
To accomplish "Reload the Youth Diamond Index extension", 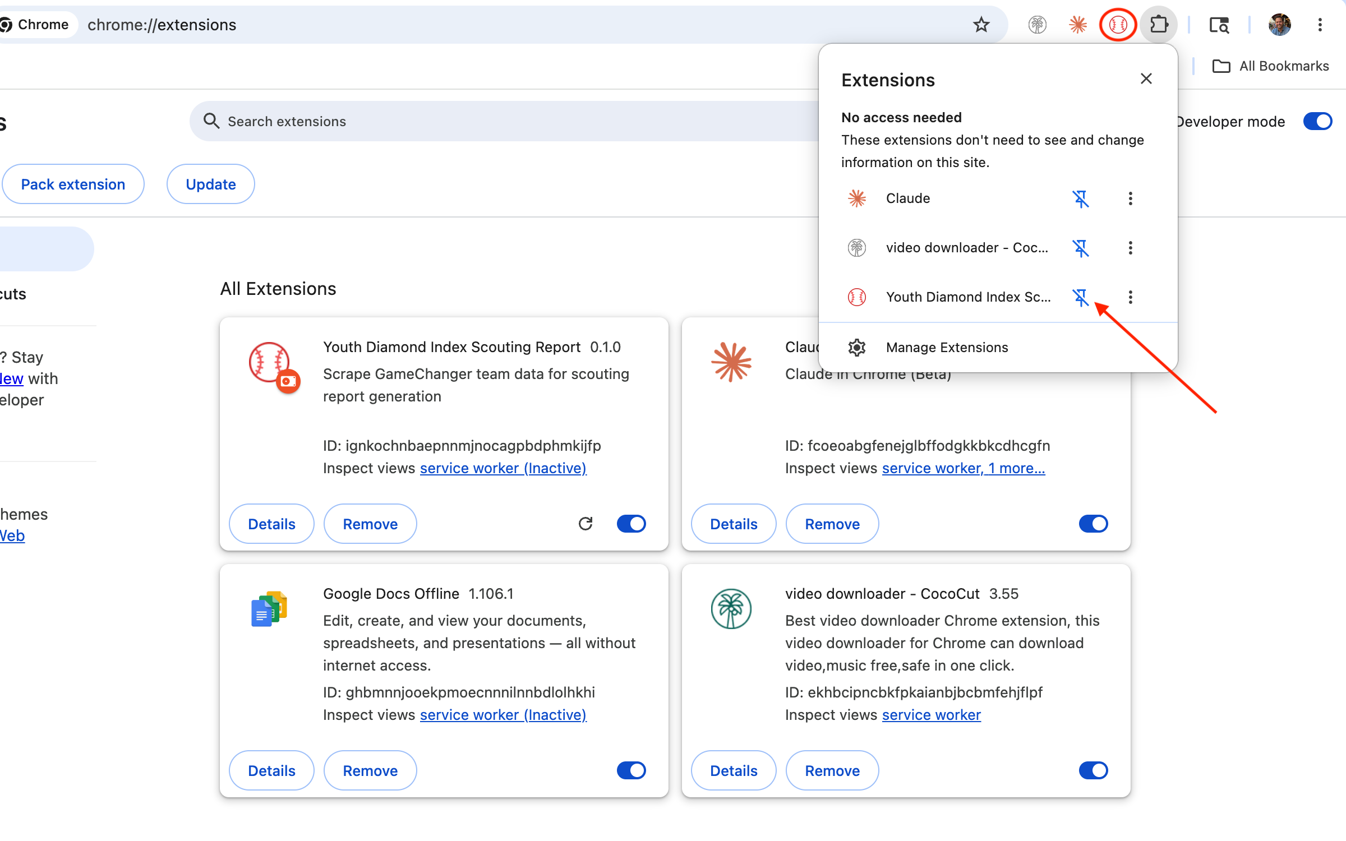I will pos(586,524).
